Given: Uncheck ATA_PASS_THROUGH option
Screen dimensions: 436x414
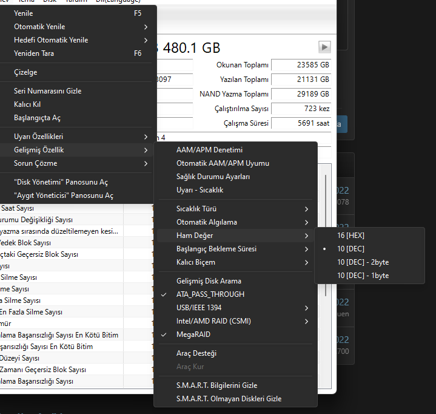Looking at the screenshot, I should click(235, 294).
